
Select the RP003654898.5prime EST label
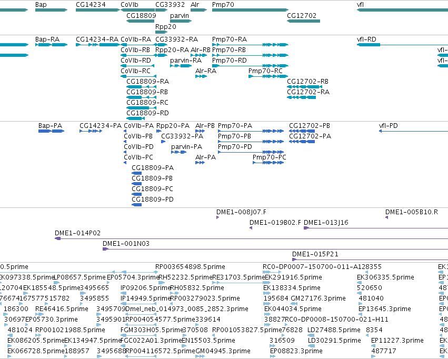pyautogui.click(x=190, y=267)
